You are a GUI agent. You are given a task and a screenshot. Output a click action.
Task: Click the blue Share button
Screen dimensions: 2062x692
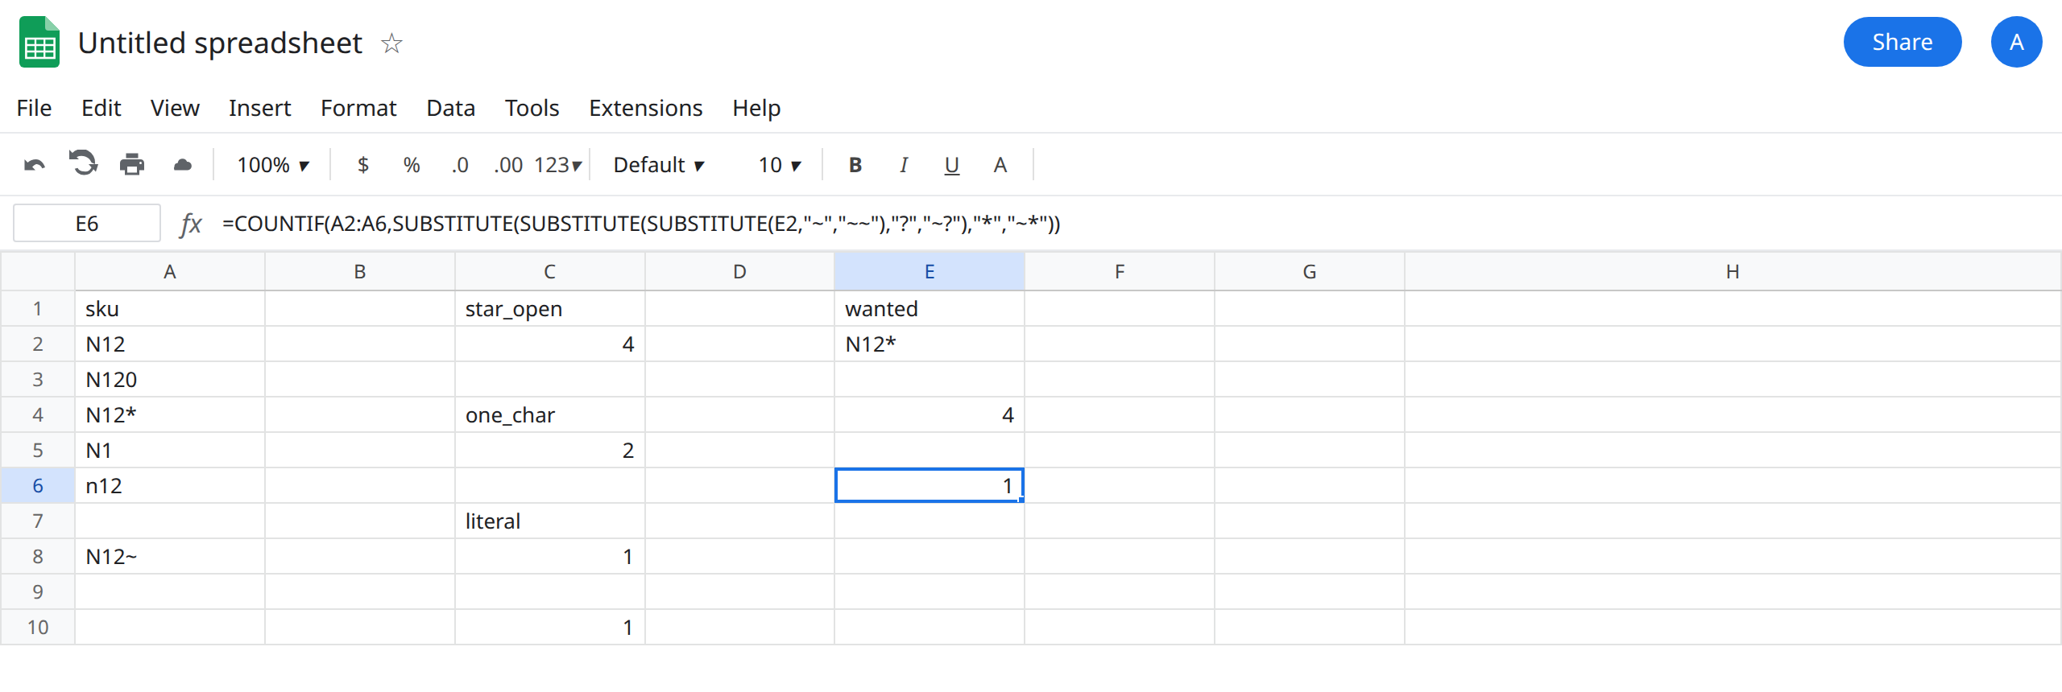pos(1903,42)
